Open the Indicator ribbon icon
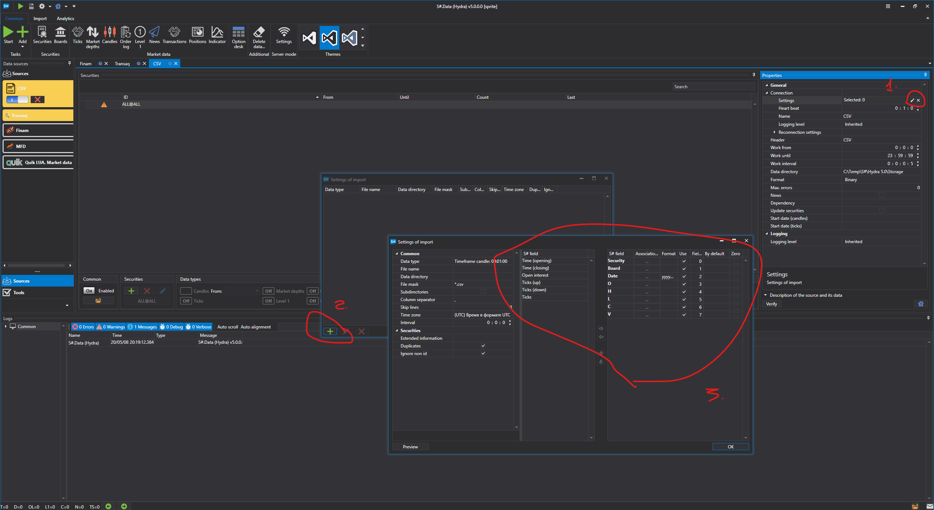Image resolution: width=934 pixels, height=510 pixels. pyautogui.click(x=217, y=32)
